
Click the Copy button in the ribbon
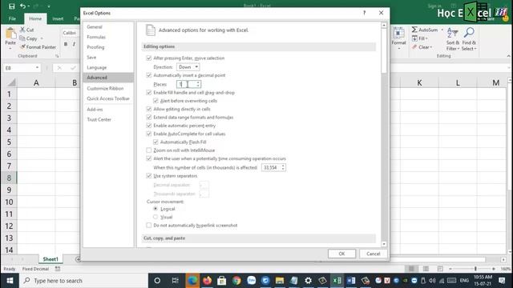click(29, 38)
